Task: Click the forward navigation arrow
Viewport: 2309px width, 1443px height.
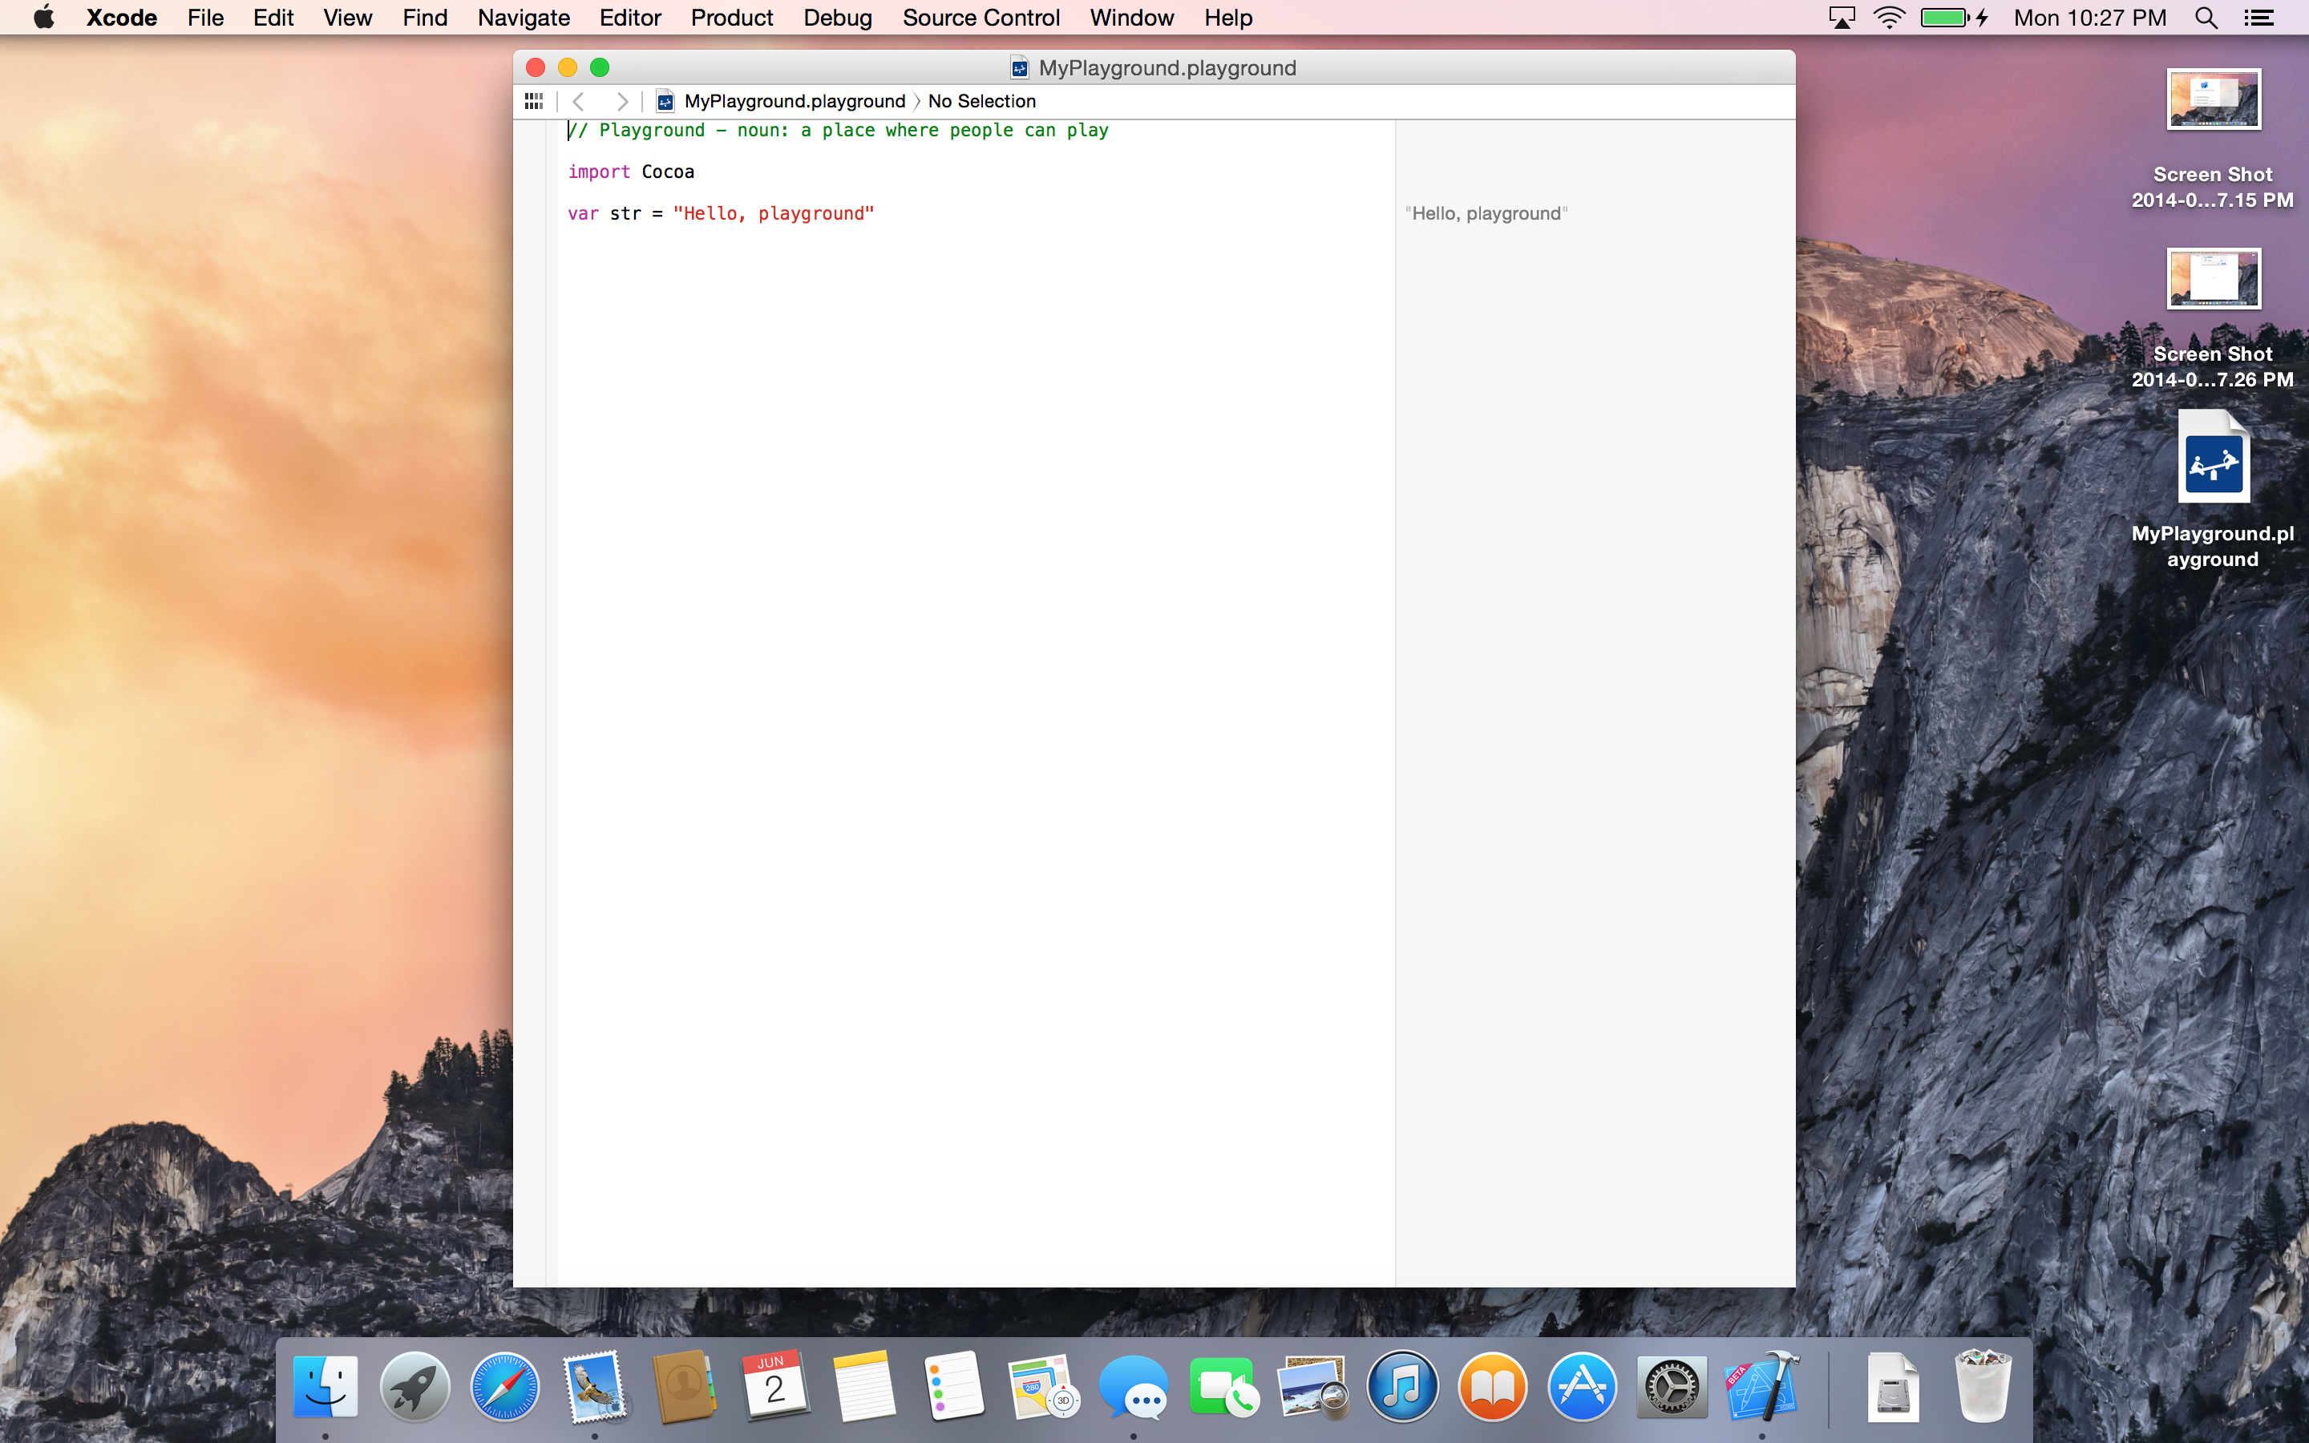Action: click(x=622, y=101)
